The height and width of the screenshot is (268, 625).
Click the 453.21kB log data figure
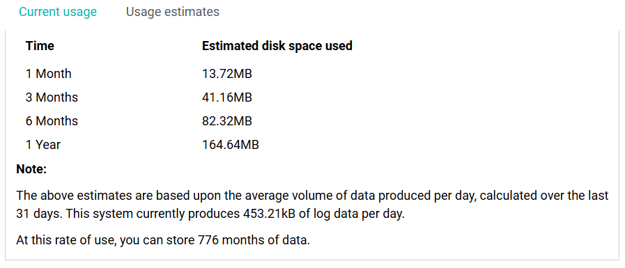click(x=270, y=214)
